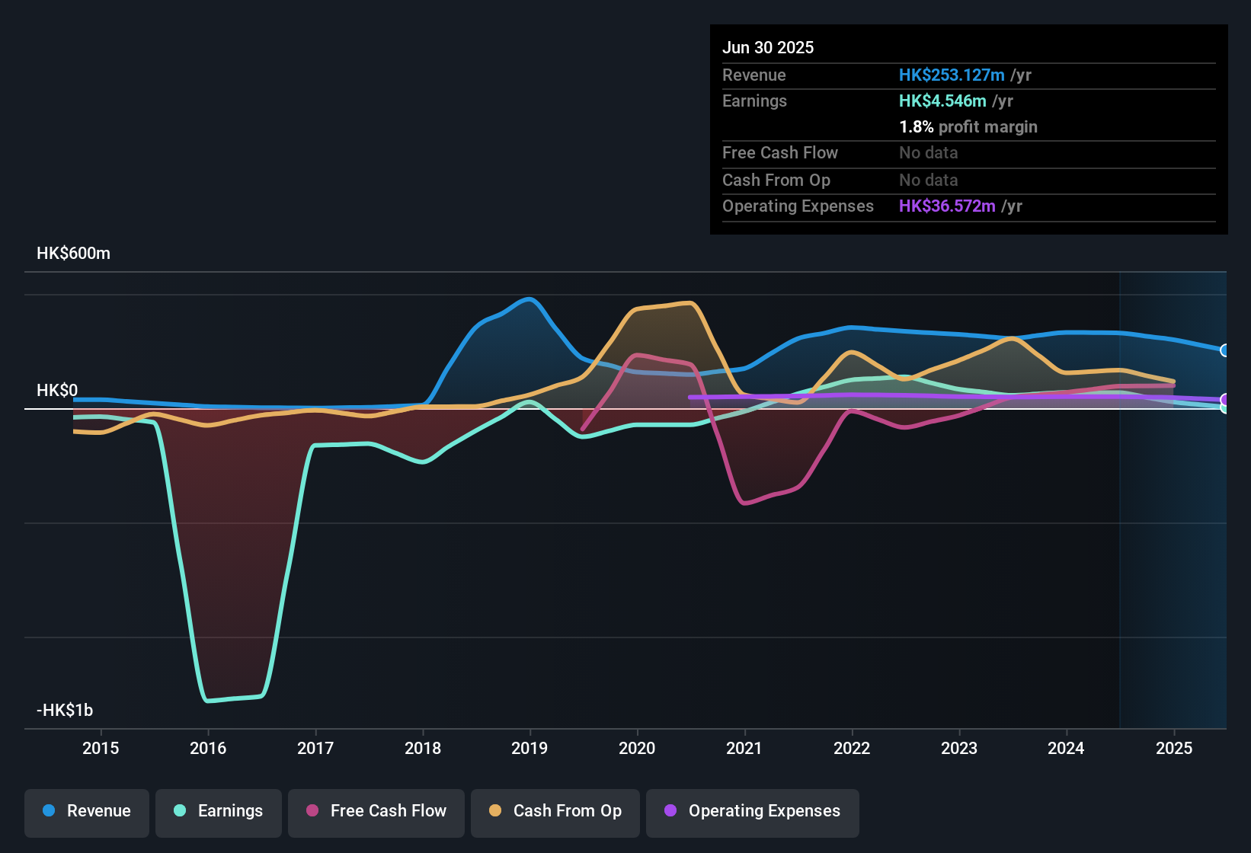Click the blue Revenue endpoint marker
1251x853 pixels.
(x=1225, y=350)
